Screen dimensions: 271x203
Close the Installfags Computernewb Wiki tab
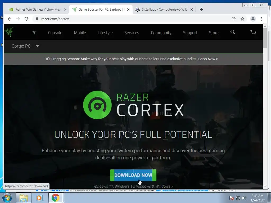click(x=192, y=10)
